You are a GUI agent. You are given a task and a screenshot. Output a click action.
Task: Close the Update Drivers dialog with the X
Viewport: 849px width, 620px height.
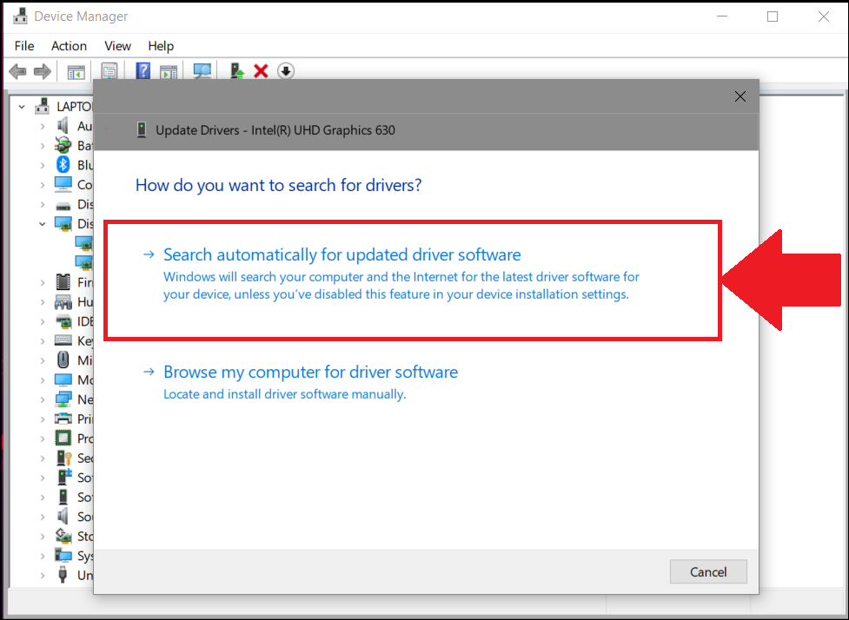[x=740, y=96]
